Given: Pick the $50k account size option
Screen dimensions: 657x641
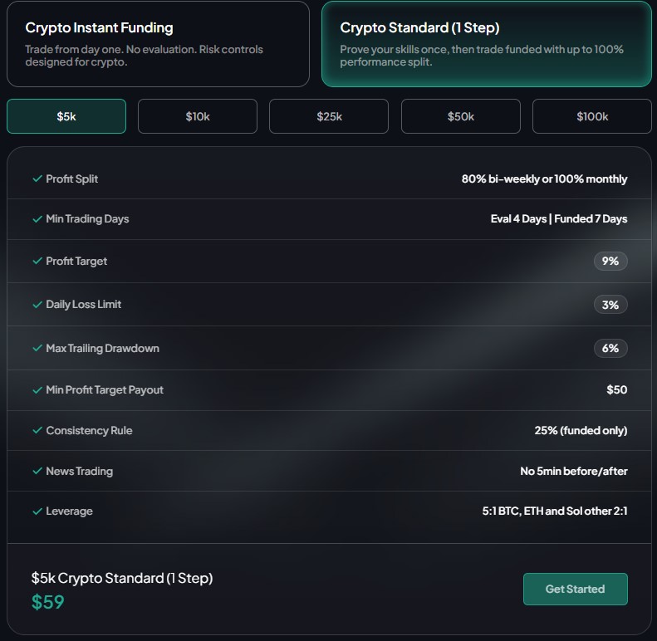Looking at the screenshot, I should tap(460, 116).
